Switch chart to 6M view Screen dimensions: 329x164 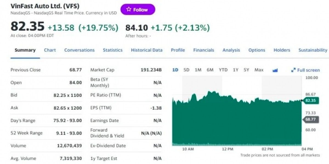[210, 70]
